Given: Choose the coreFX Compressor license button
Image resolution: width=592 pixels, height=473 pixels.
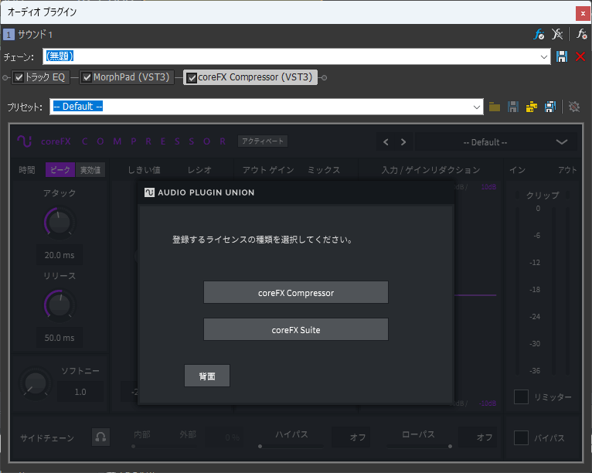Looking at the screenshot, I should point(295,293).
